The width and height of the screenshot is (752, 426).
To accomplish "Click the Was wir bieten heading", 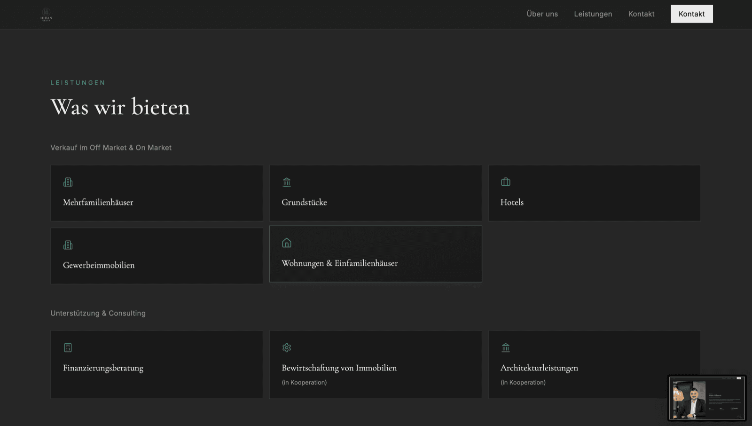I will 120,107.
